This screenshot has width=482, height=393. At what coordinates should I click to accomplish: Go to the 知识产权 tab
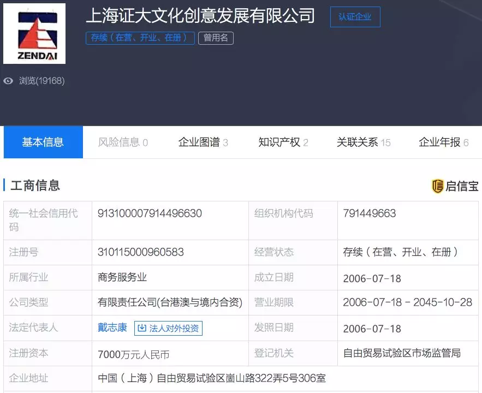pyautogui.click(x=283, y=142)
